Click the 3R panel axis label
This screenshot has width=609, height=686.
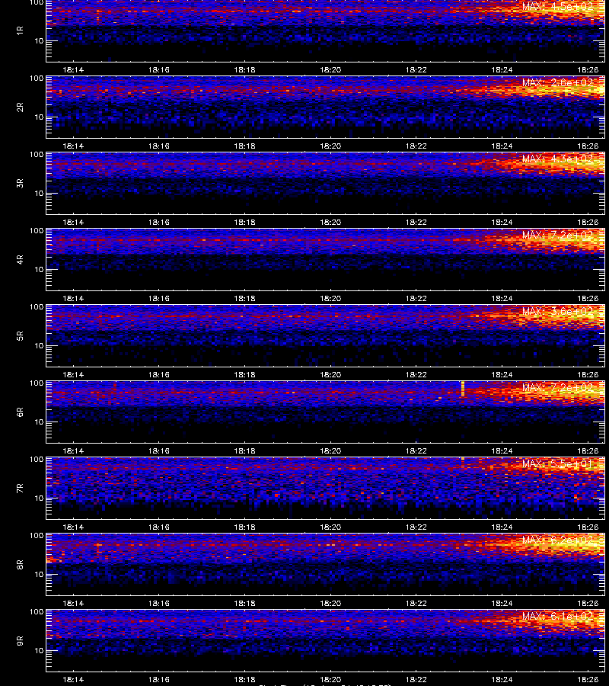coord(20,183)
